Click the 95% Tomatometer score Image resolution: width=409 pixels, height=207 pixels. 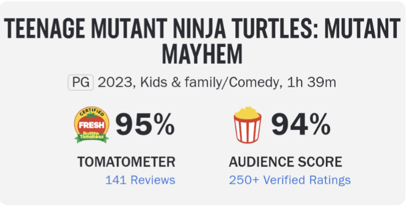point(145,125)
